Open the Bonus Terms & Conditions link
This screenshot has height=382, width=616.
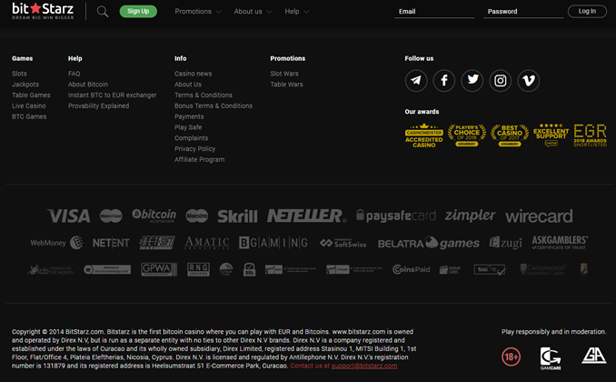(x=214, y=106)
